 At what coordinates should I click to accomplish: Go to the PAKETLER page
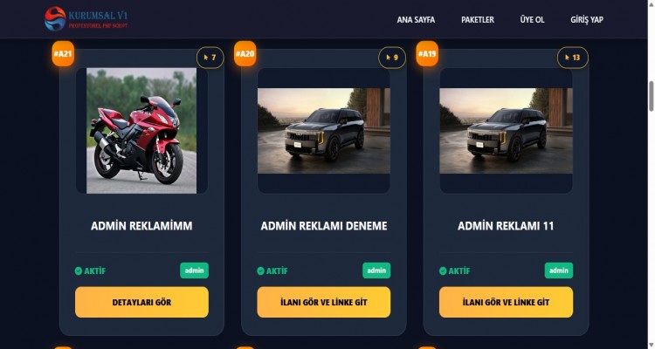click(x=478, y=19)
